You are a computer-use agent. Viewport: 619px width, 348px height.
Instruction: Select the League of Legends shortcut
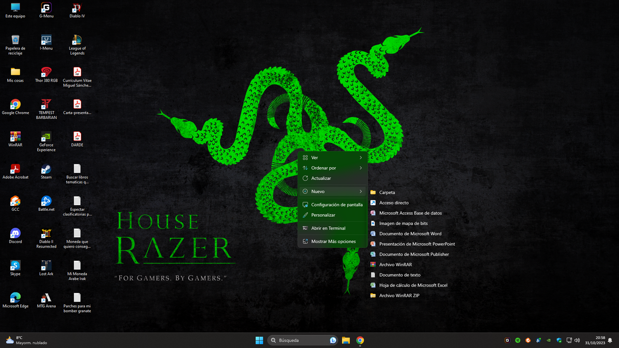click(x=77, y=44)
